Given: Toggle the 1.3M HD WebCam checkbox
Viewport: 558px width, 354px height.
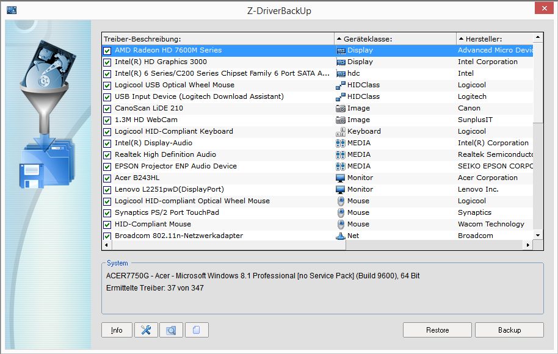Looking at the screenshot, I should tap(107, 120).
